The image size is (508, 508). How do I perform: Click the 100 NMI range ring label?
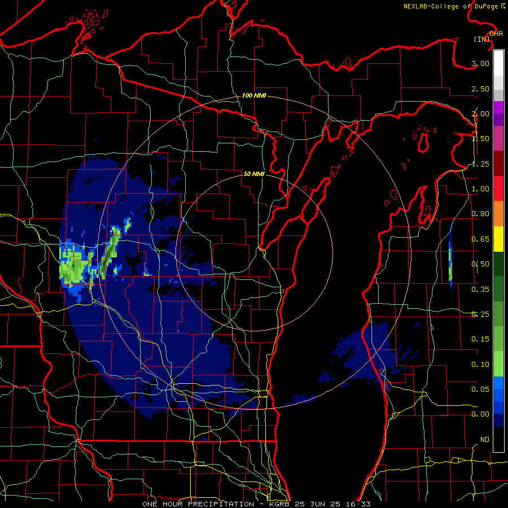point(254,95)
